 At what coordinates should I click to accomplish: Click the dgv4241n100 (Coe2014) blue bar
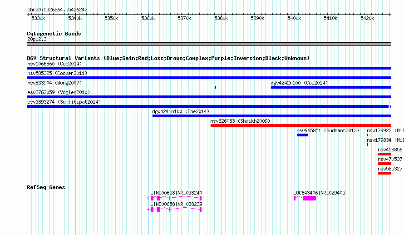pos(272,116)
